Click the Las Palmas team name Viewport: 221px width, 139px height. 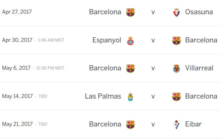(103, 96)
